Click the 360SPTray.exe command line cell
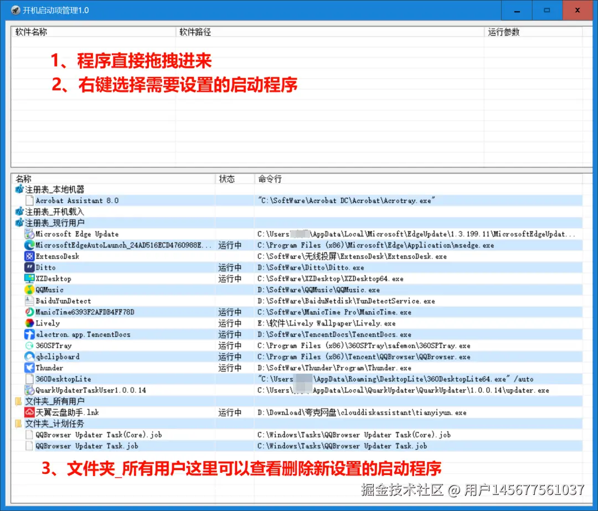 tap(364, 345)
